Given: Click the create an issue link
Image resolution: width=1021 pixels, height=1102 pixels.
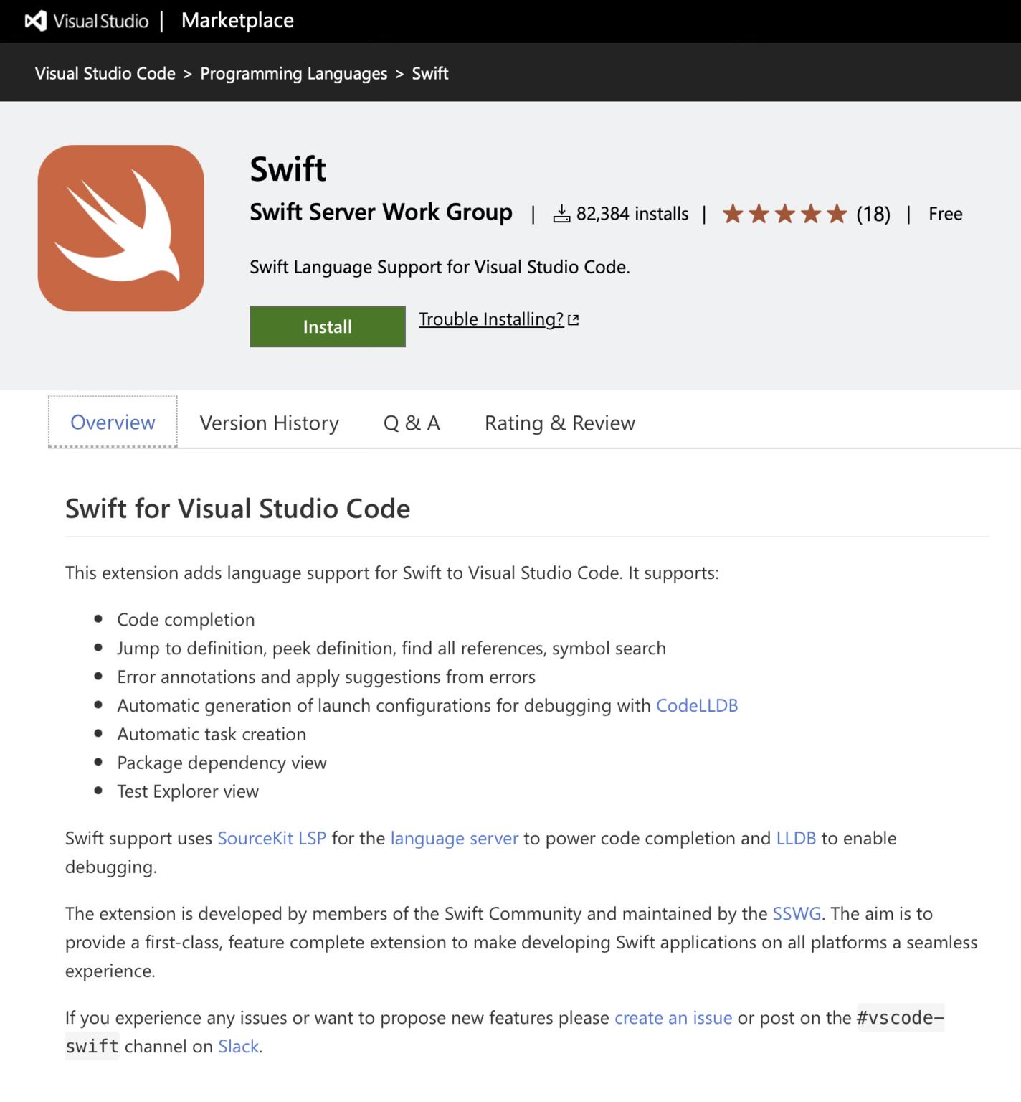Looking at the screenshot, I should pyautogui.click(x=673, y=1017).
